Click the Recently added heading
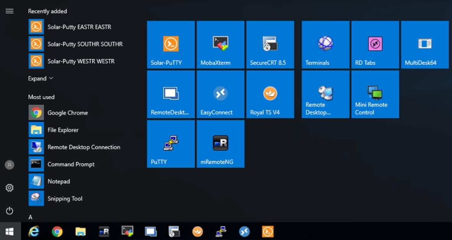Viewport: 452px width, 240px height. point(47,11)
